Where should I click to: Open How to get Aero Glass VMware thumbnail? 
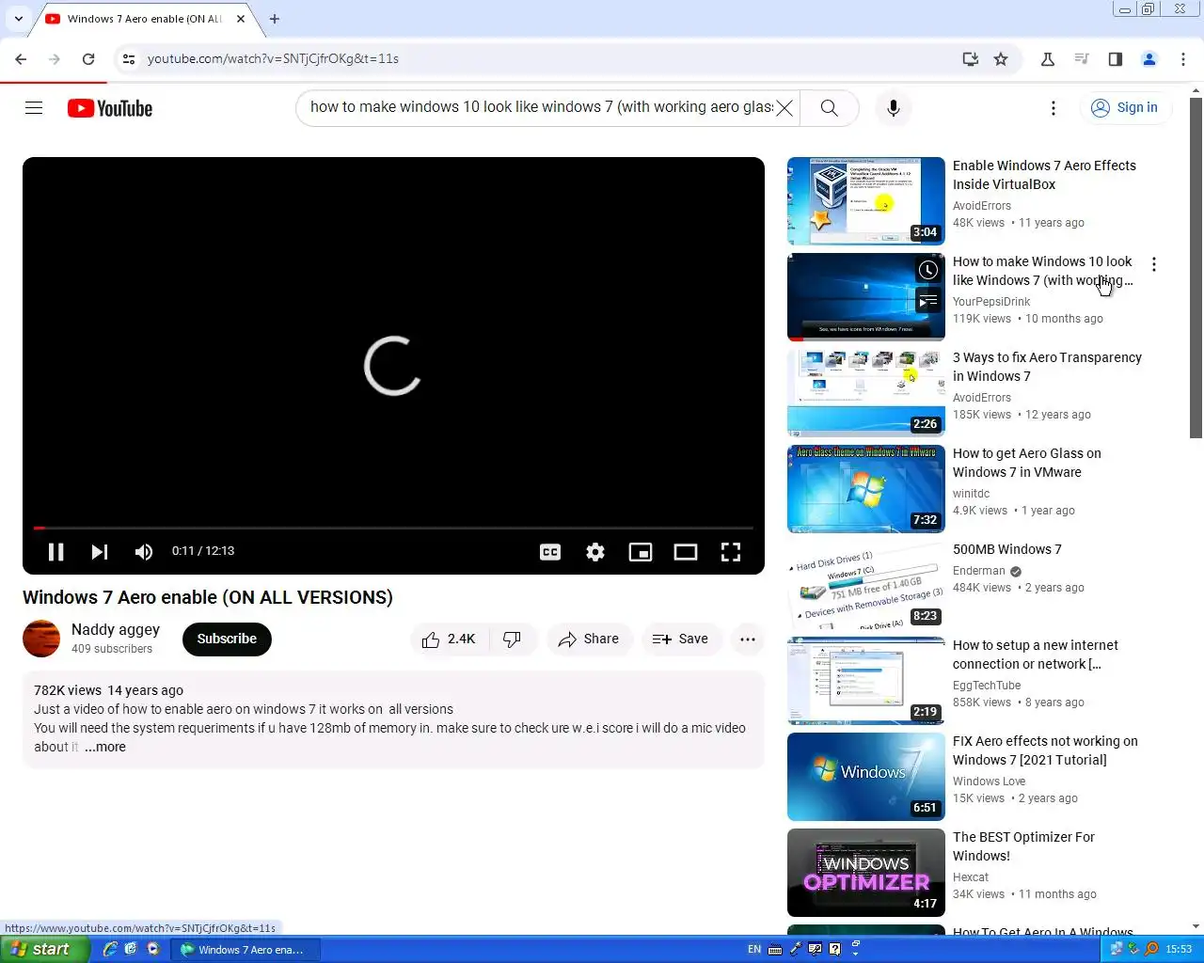click(x=866, y=489)
